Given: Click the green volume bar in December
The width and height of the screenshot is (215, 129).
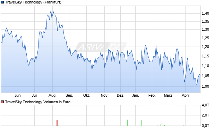Looking at the screenshot, I should tap(127, 123).
